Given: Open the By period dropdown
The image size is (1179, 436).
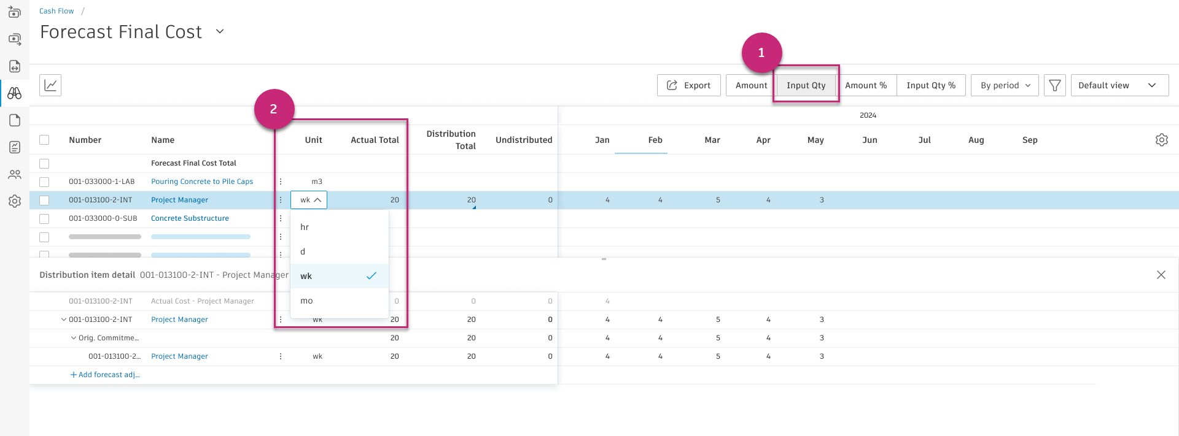Looking at the screenshot, I should click(1005, 85).
